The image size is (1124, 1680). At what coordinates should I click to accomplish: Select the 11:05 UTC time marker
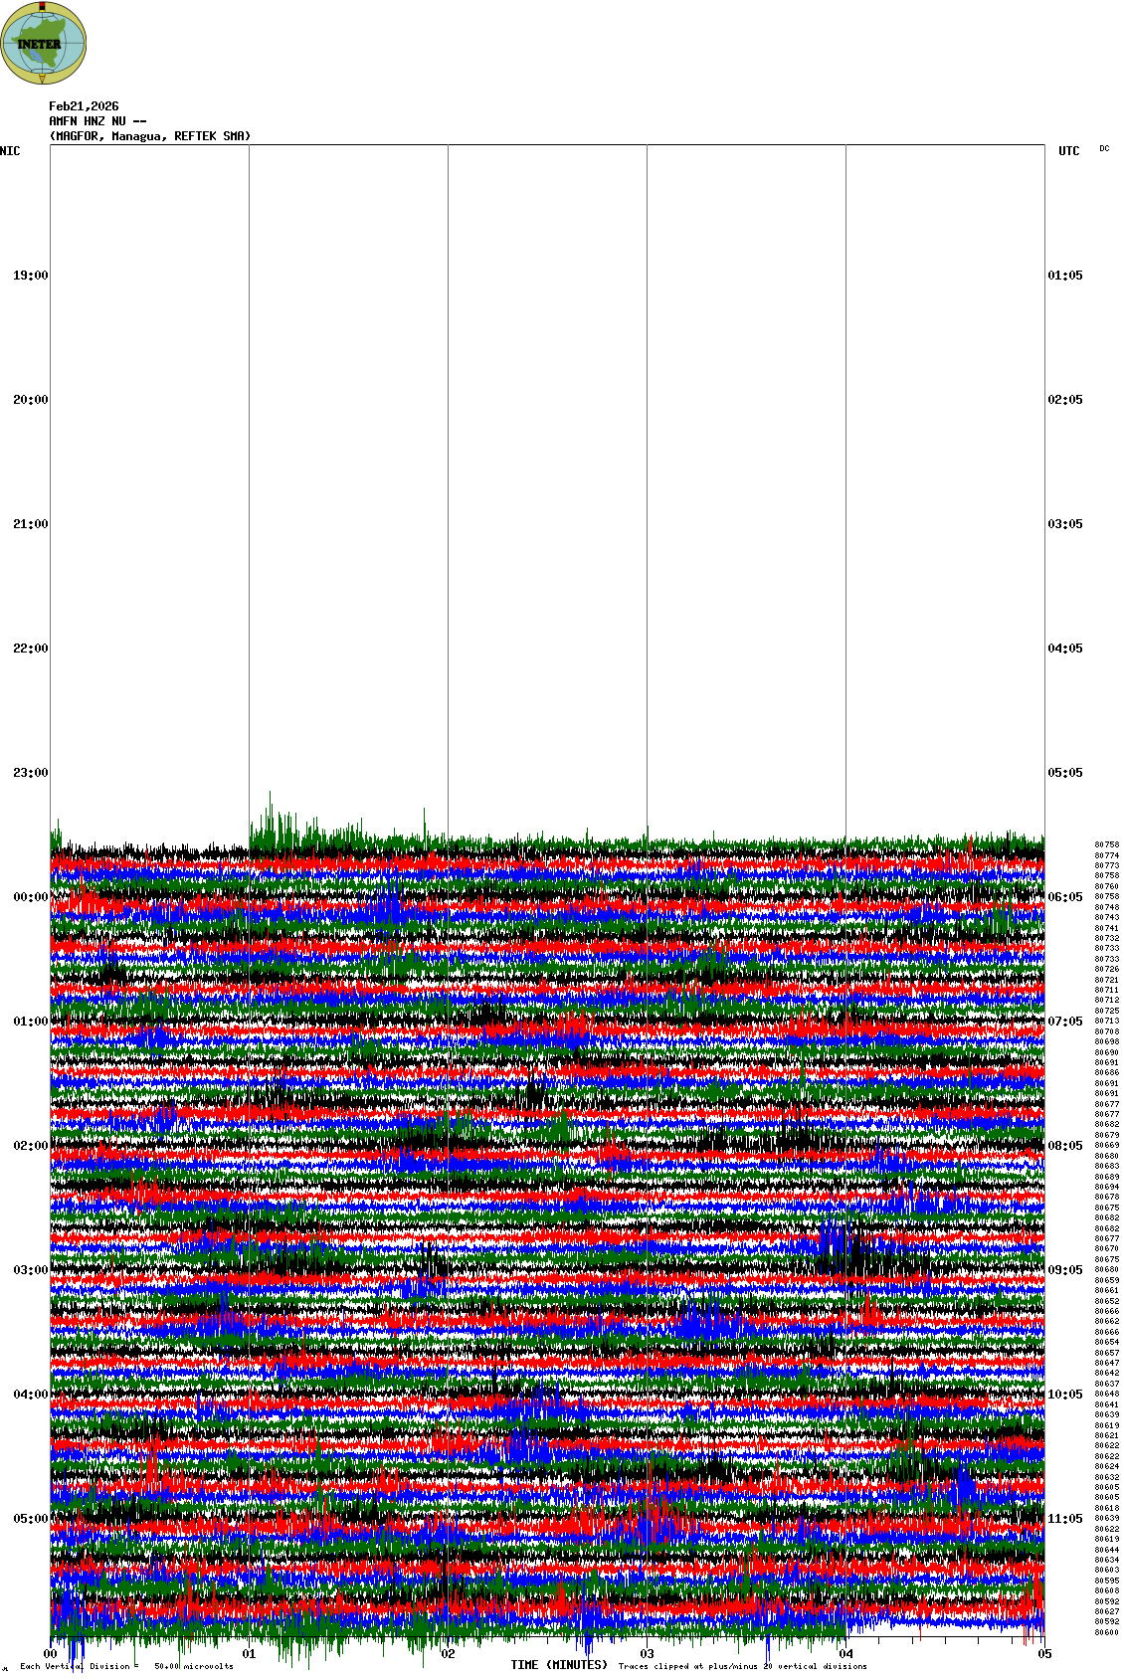pos(1065,1519)
